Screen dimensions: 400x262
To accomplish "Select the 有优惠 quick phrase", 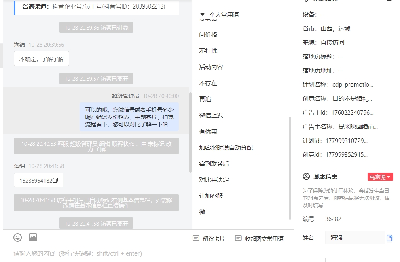I will (208, 132).
